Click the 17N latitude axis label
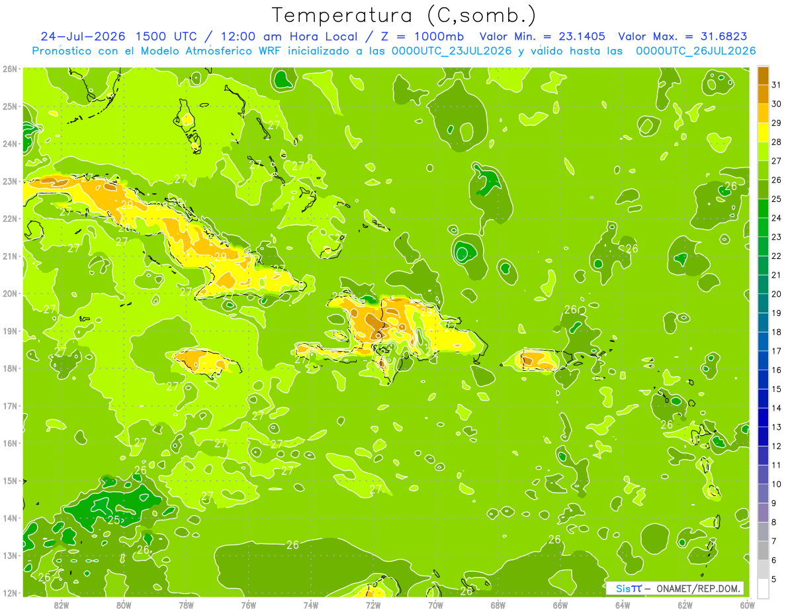794x614 pixels. [x=9, y=405]
